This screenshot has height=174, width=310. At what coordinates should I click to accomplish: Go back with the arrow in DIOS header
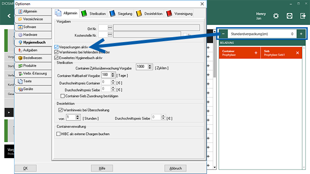click(x=9, y=16)
